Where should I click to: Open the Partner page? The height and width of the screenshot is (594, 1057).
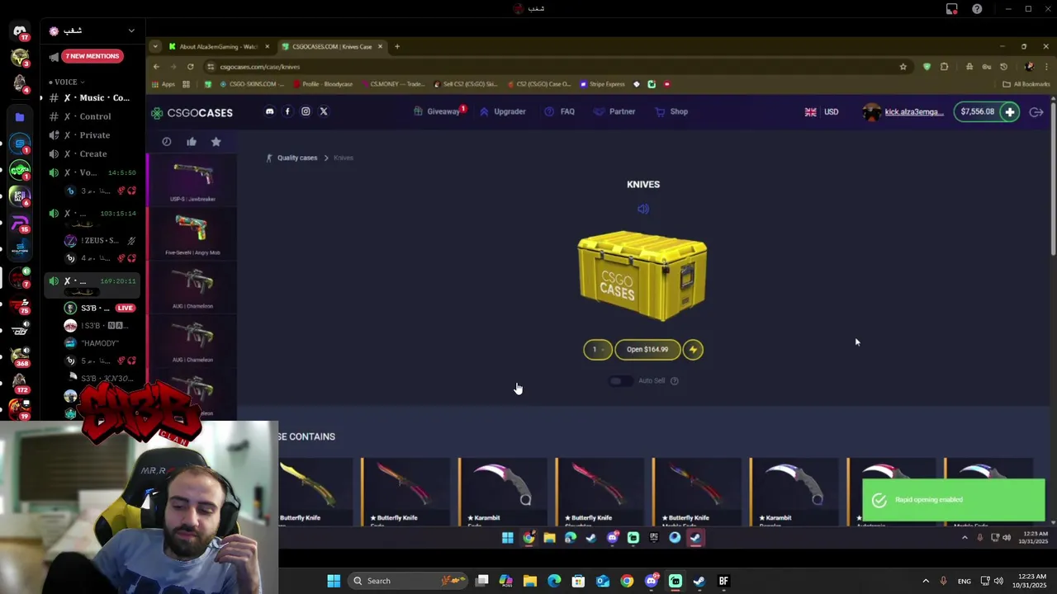tap(614, 111)
